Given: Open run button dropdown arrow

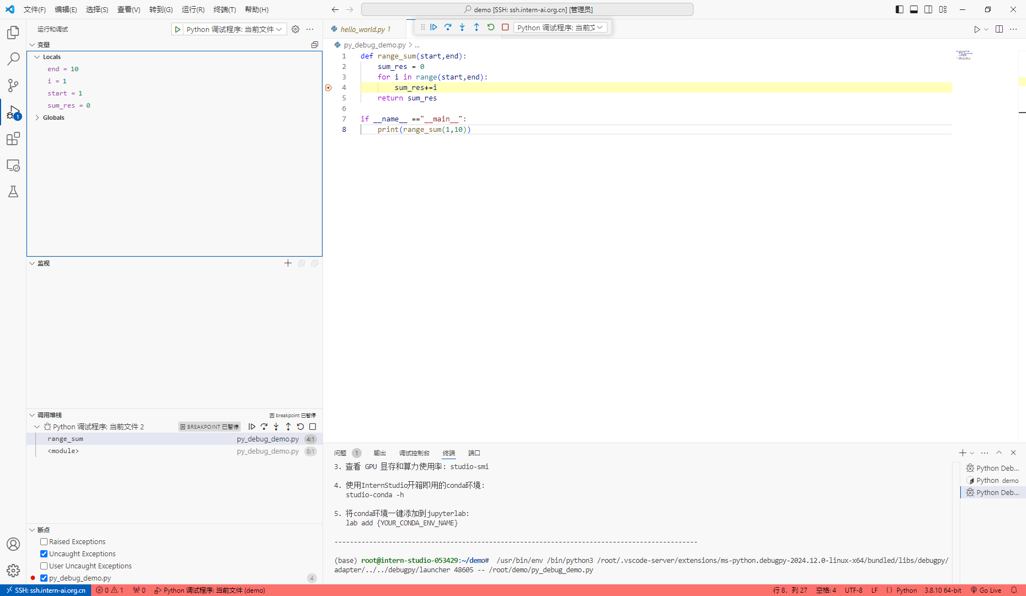Looking at the screenshot, I should coord(986,29).
